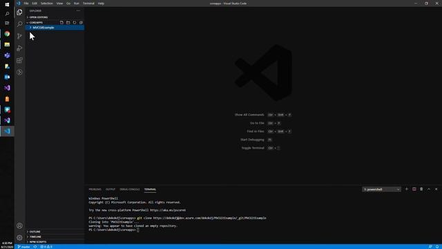This screenshot has height=249, width=442.
Task: Click the taskbar clock showing date
Action: tap(7, 245)
